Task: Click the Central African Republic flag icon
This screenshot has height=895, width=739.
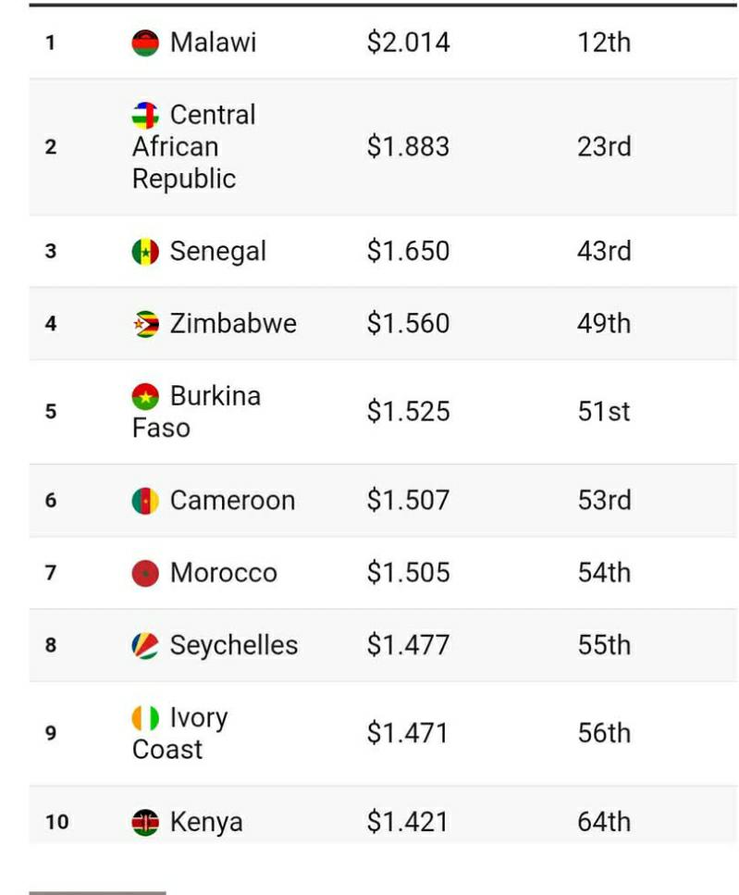Action: click(145, 116)
